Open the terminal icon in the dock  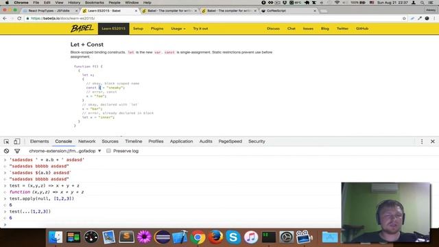pyautogui.click(x=269, y=237)
